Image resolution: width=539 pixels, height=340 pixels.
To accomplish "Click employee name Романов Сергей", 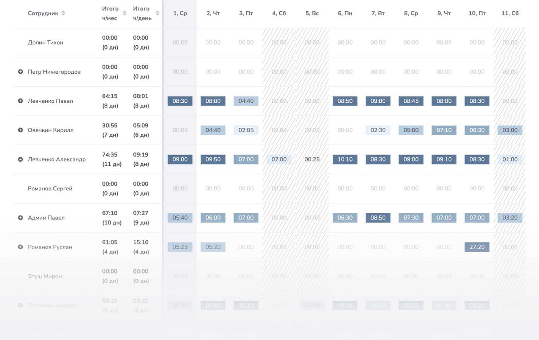I will coord(50,189).
